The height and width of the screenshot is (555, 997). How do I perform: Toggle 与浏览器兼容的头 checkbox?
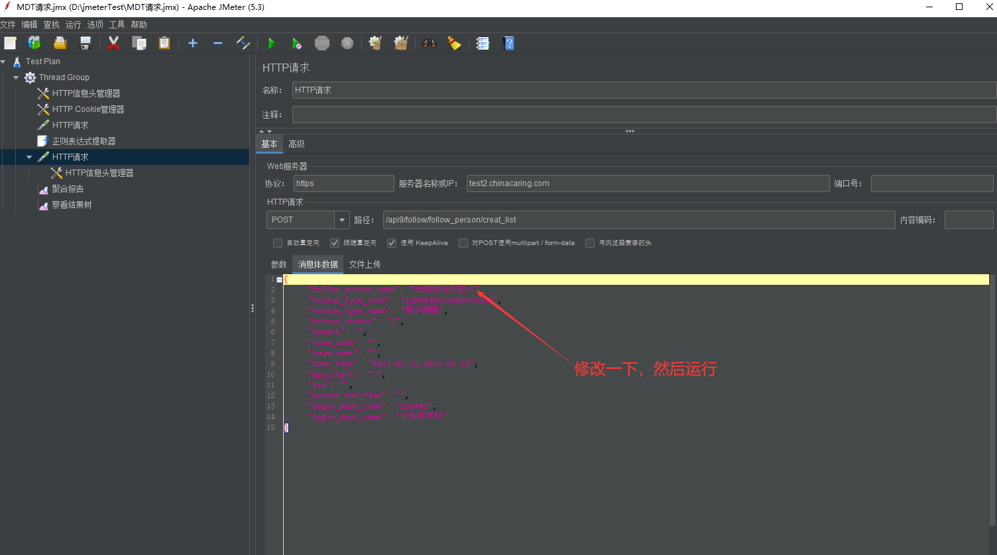coord(590,243)
